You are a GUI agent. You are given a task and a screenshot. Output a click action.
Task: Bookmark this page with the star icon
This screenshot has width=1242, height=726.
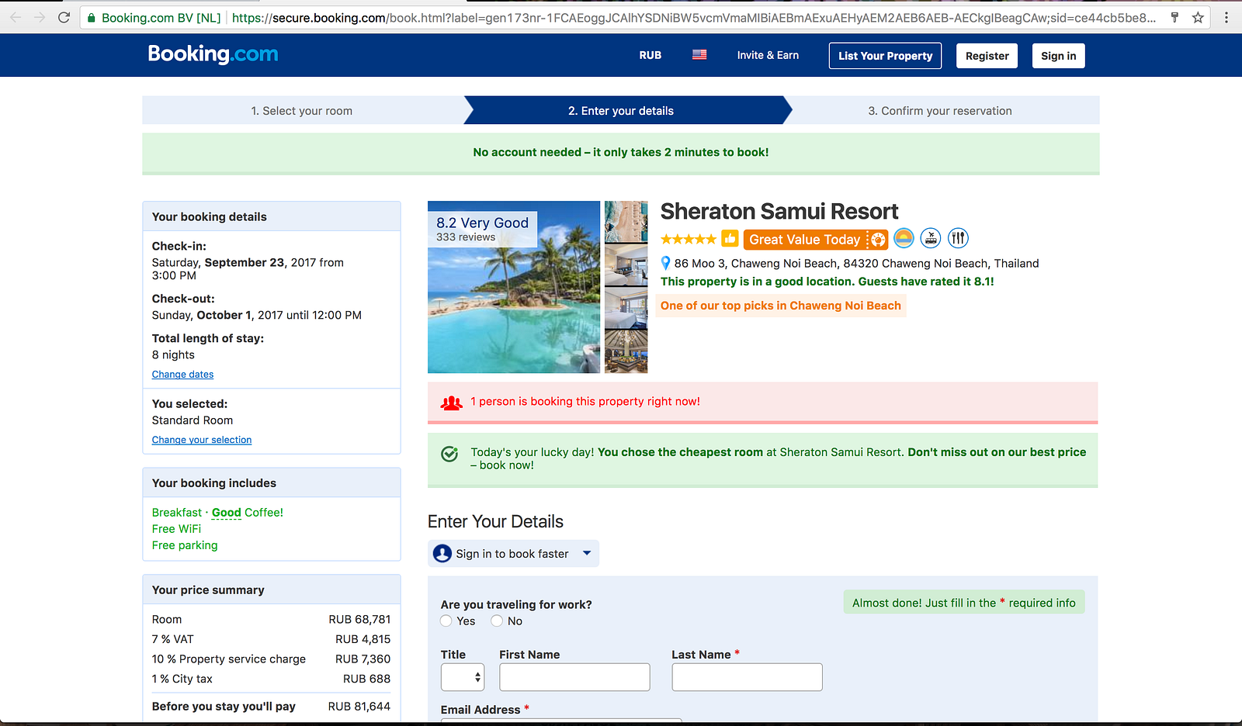1198,17
